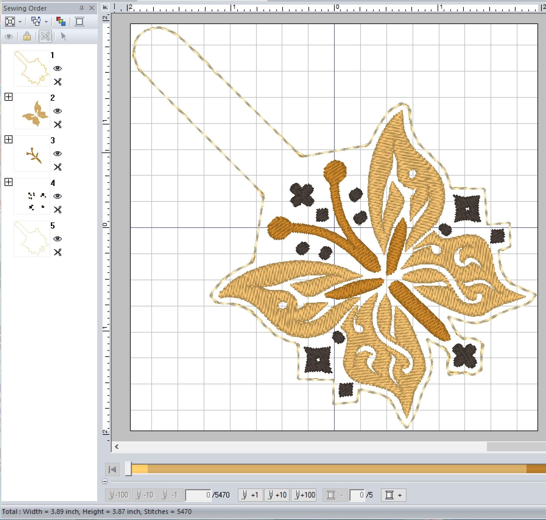The height and width of the screenshot is (520, 546).
Task: Open dropdown arrow beside the select frames icon
Action: [20, 22]
